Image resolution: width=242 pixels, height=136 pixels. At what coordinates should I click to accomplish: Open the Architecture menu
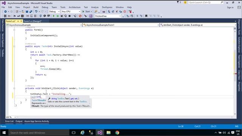[x=74, y=7]
